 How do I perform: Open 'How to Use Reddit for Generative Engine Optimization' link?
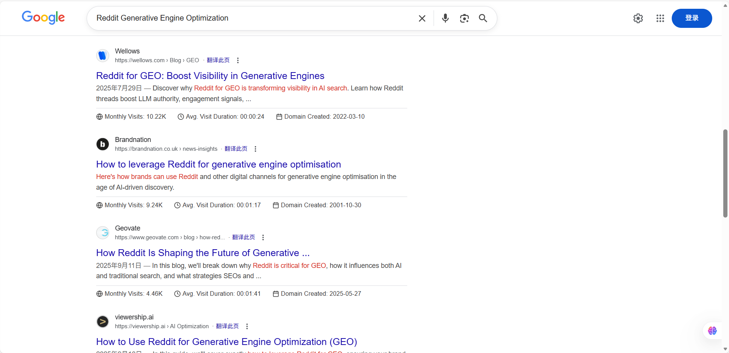(x=226, y=342)
